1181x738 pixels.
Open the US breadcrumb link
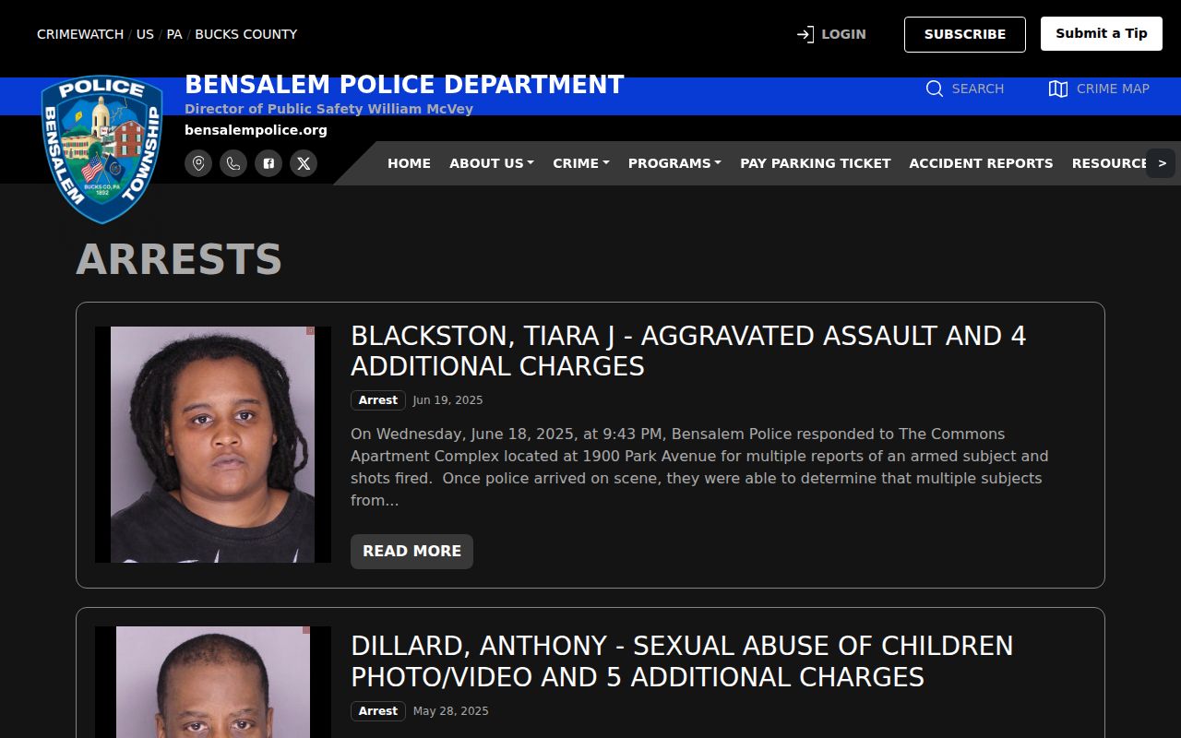point(145,34)
